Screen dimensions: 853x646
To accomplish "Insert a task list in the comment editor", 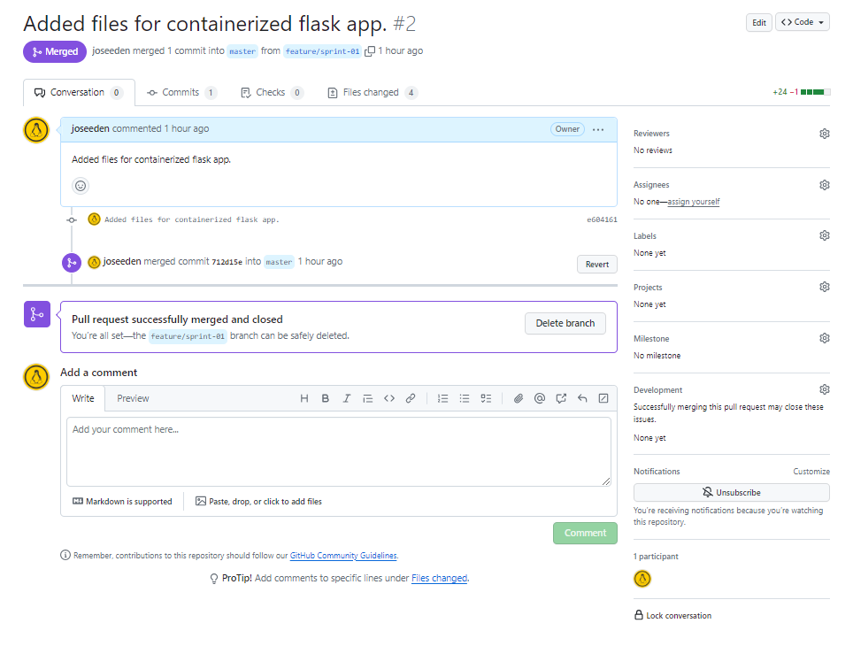I will 486,398.
